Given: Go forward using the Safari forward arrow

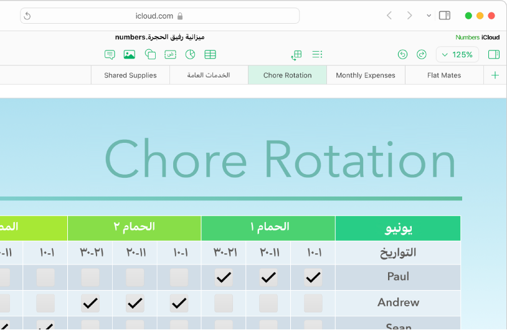Looking at the screenshot, I should tap(409, 15).
